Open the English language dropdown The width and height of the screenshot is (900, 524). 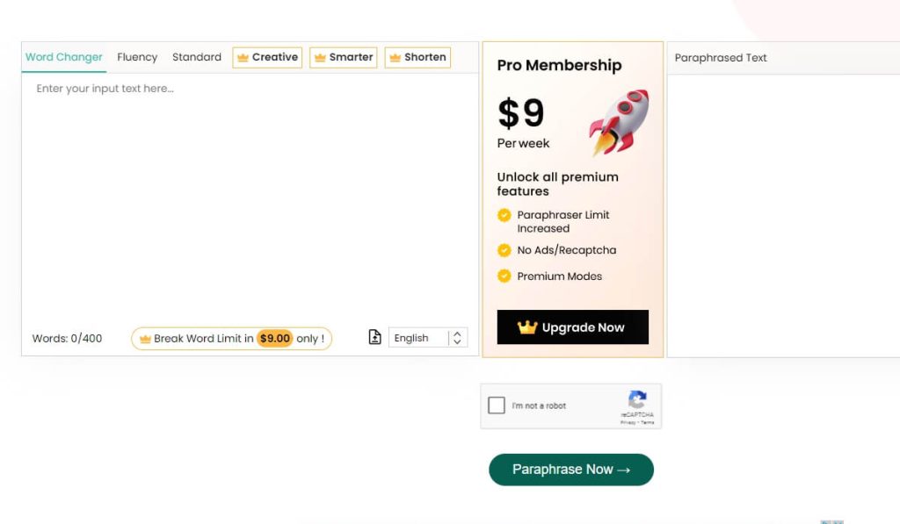tap(417, 338)
